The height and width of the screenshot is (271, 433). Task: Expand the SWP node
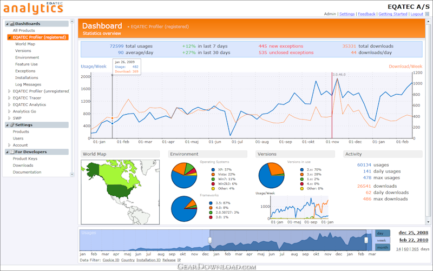pyautogui.click(x=9, y=118)
